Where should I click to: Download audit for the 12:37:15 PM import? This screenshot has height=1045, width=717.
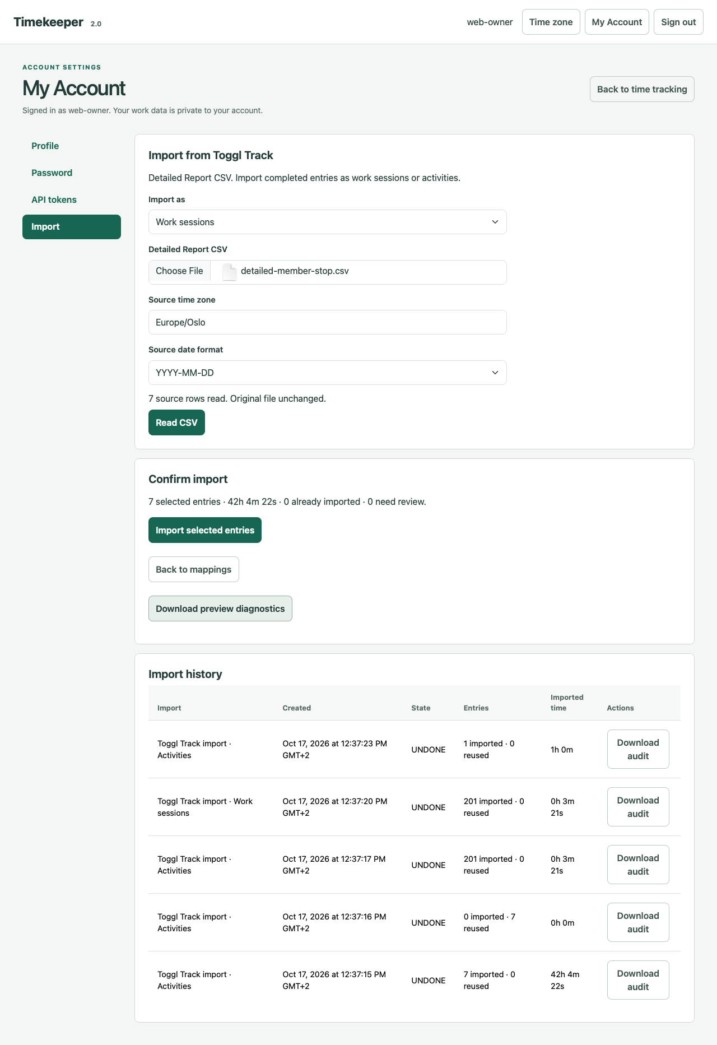(x=638, y=980)
